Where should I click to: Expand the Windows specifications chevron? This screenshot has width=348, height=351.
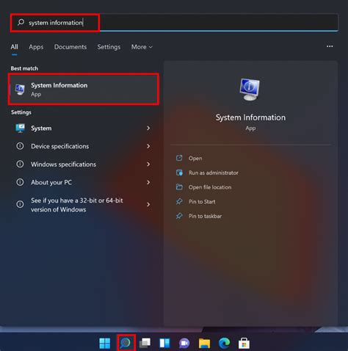tap(148, 164)
